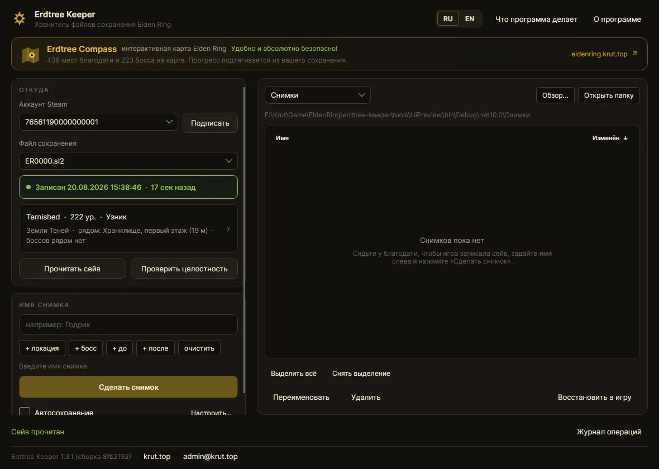Viewport: 659px width, 469px height.
Task: Click the Erdtree Keeper sun logo icon
Action: point(20,18)
